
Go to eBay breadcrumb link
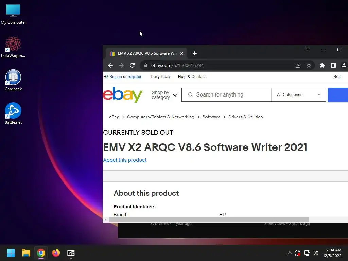(x=114, y=117)
